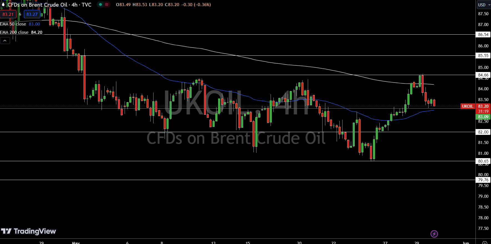Click the red 83.21 sell price button
491x244 pixels.
(8, 14)
